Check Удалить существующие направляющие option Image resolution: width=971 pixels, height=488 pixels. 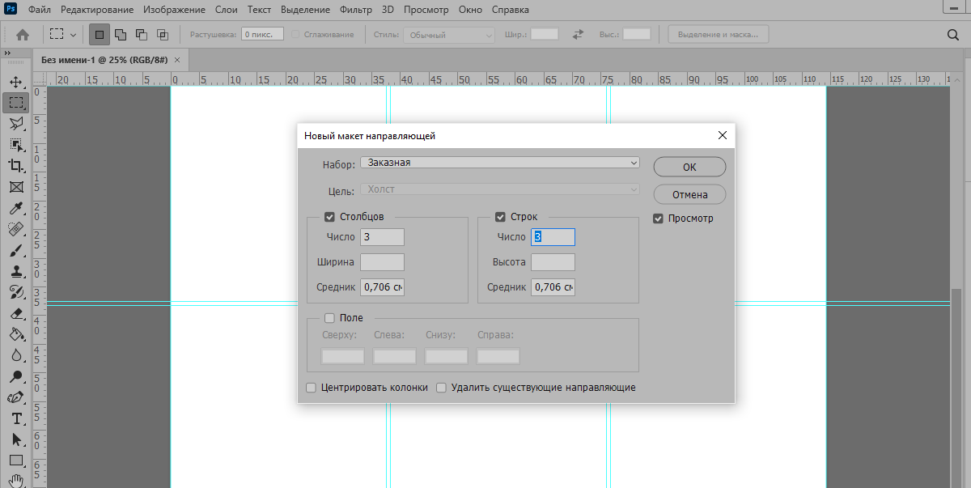pos(441,388)
